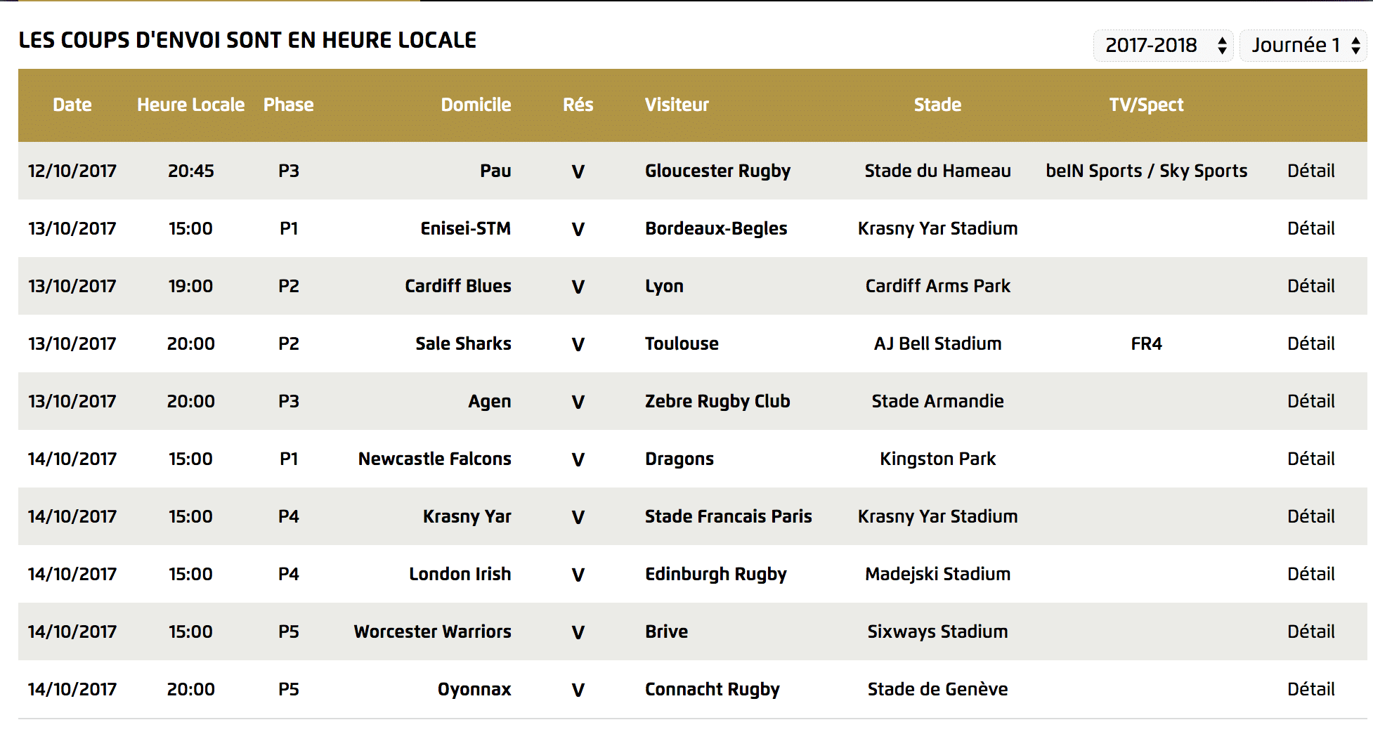Open the Journée 1 round dropdown
The width and height of the screenshot is (1373, 753).
click(1303, 46)
